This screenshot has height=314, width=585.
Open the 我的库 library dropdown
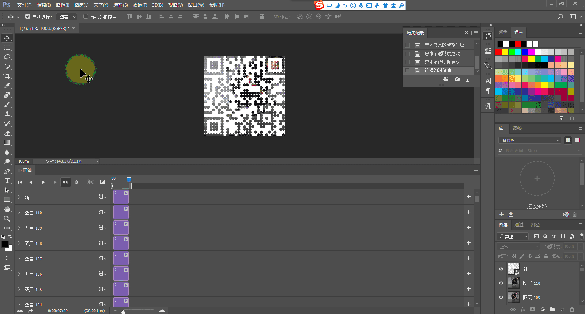pos(529,140)
